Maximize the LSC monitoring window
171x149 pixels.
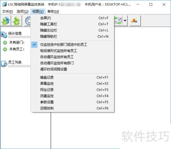coord(151,4)
